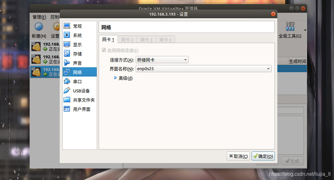Image resolution: width=334 pixels, height=180 pixels.
Task: Switch to 网卡 2 tab
Action: [x=127, y=40]
